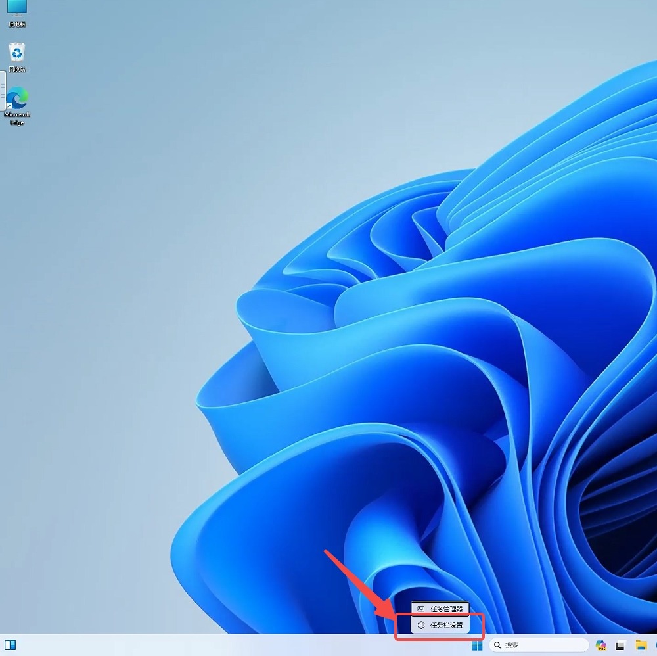Click the 回收站 label under Recycle Bin
Viewport: 657px width, 656px height.
[17, 69]
